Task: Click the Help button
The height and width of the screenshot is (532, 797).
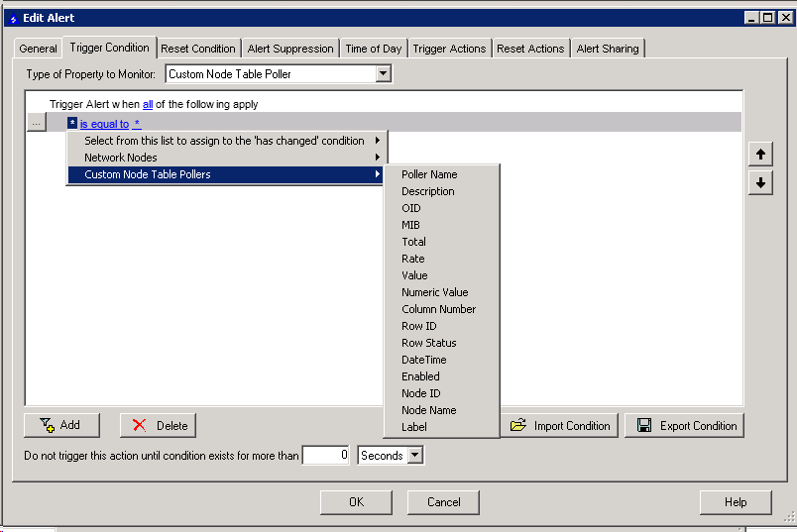Action: coord(736,502)
